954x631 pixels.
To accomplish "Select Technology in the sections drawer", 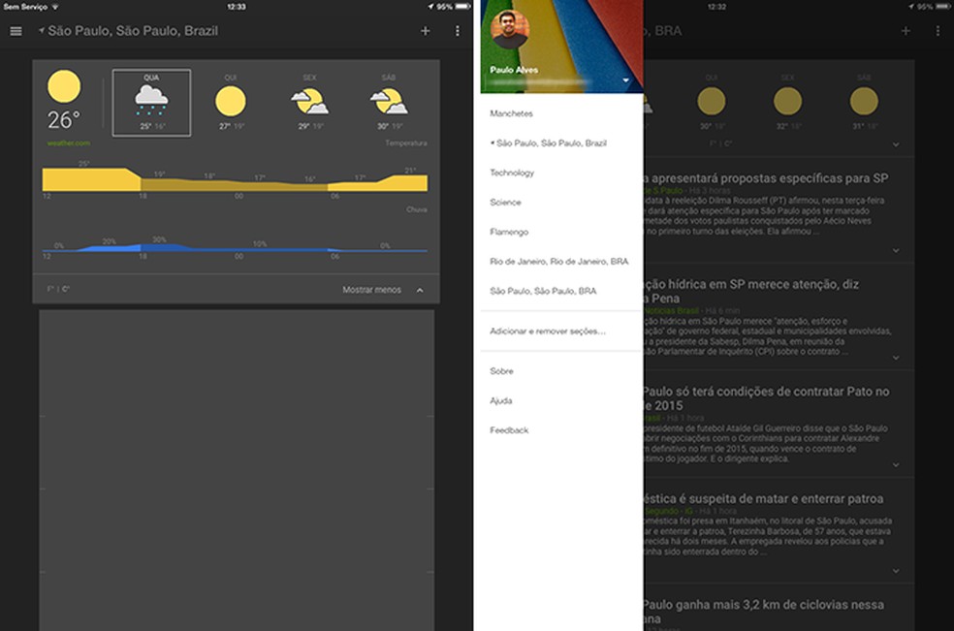I will (515, 172).
